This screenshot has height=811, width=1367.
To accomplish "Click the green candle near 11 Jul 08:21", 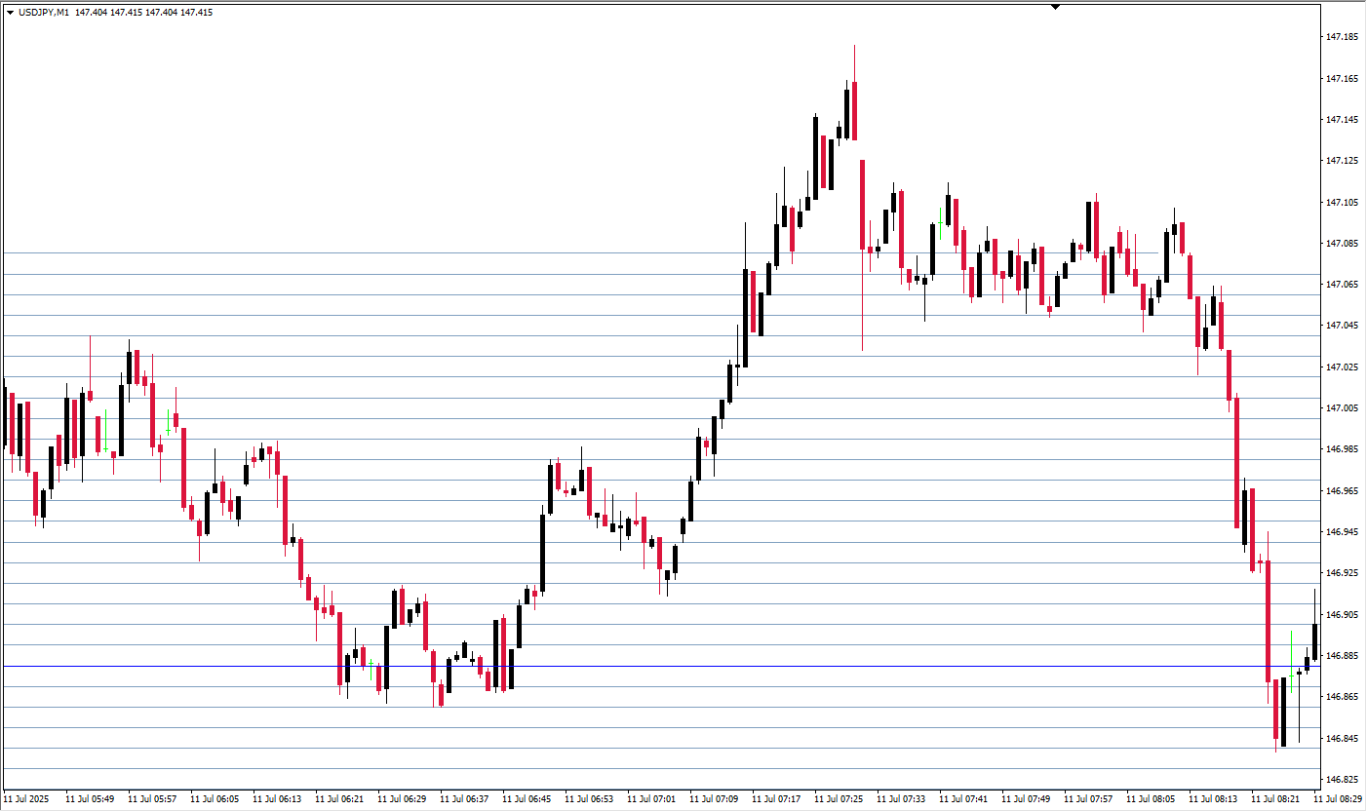I will pos(1291,663).
